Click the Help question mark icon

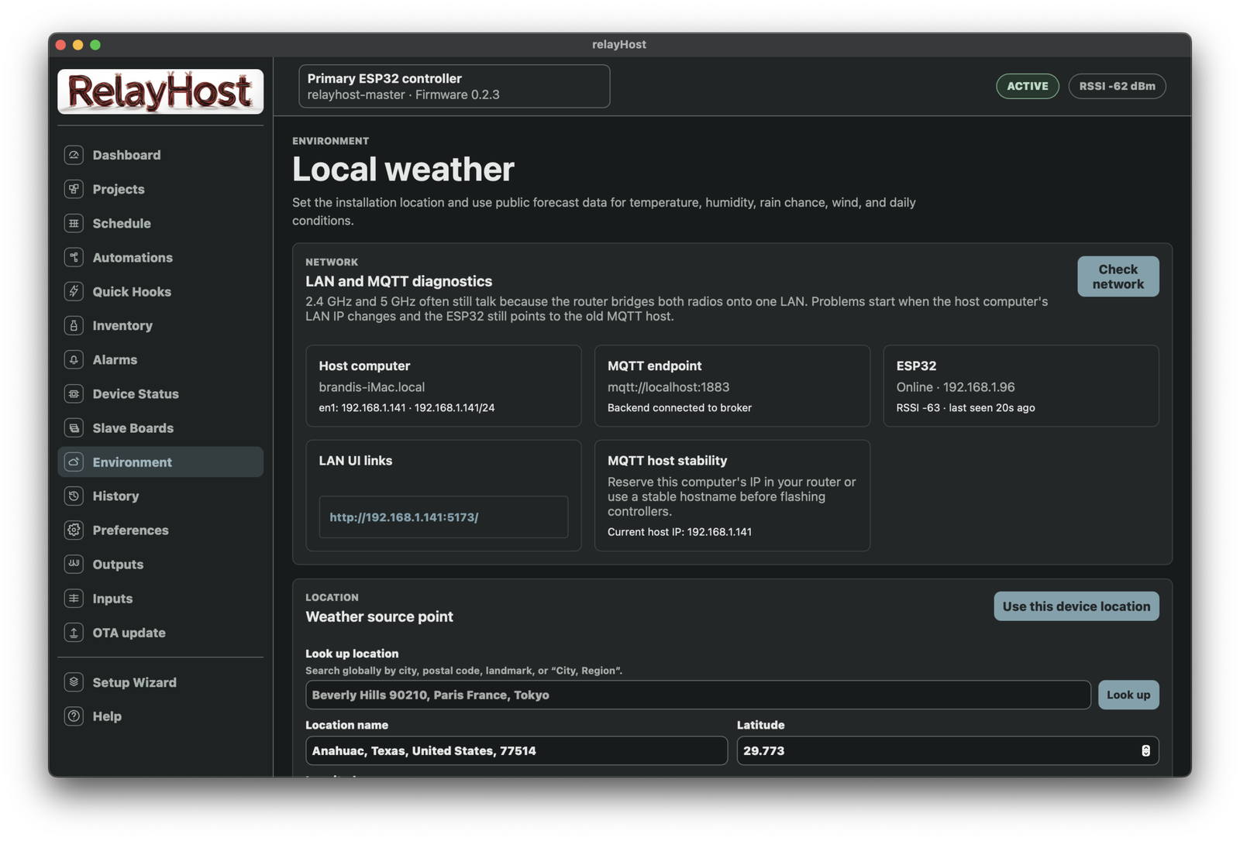[x=74, y=716]
